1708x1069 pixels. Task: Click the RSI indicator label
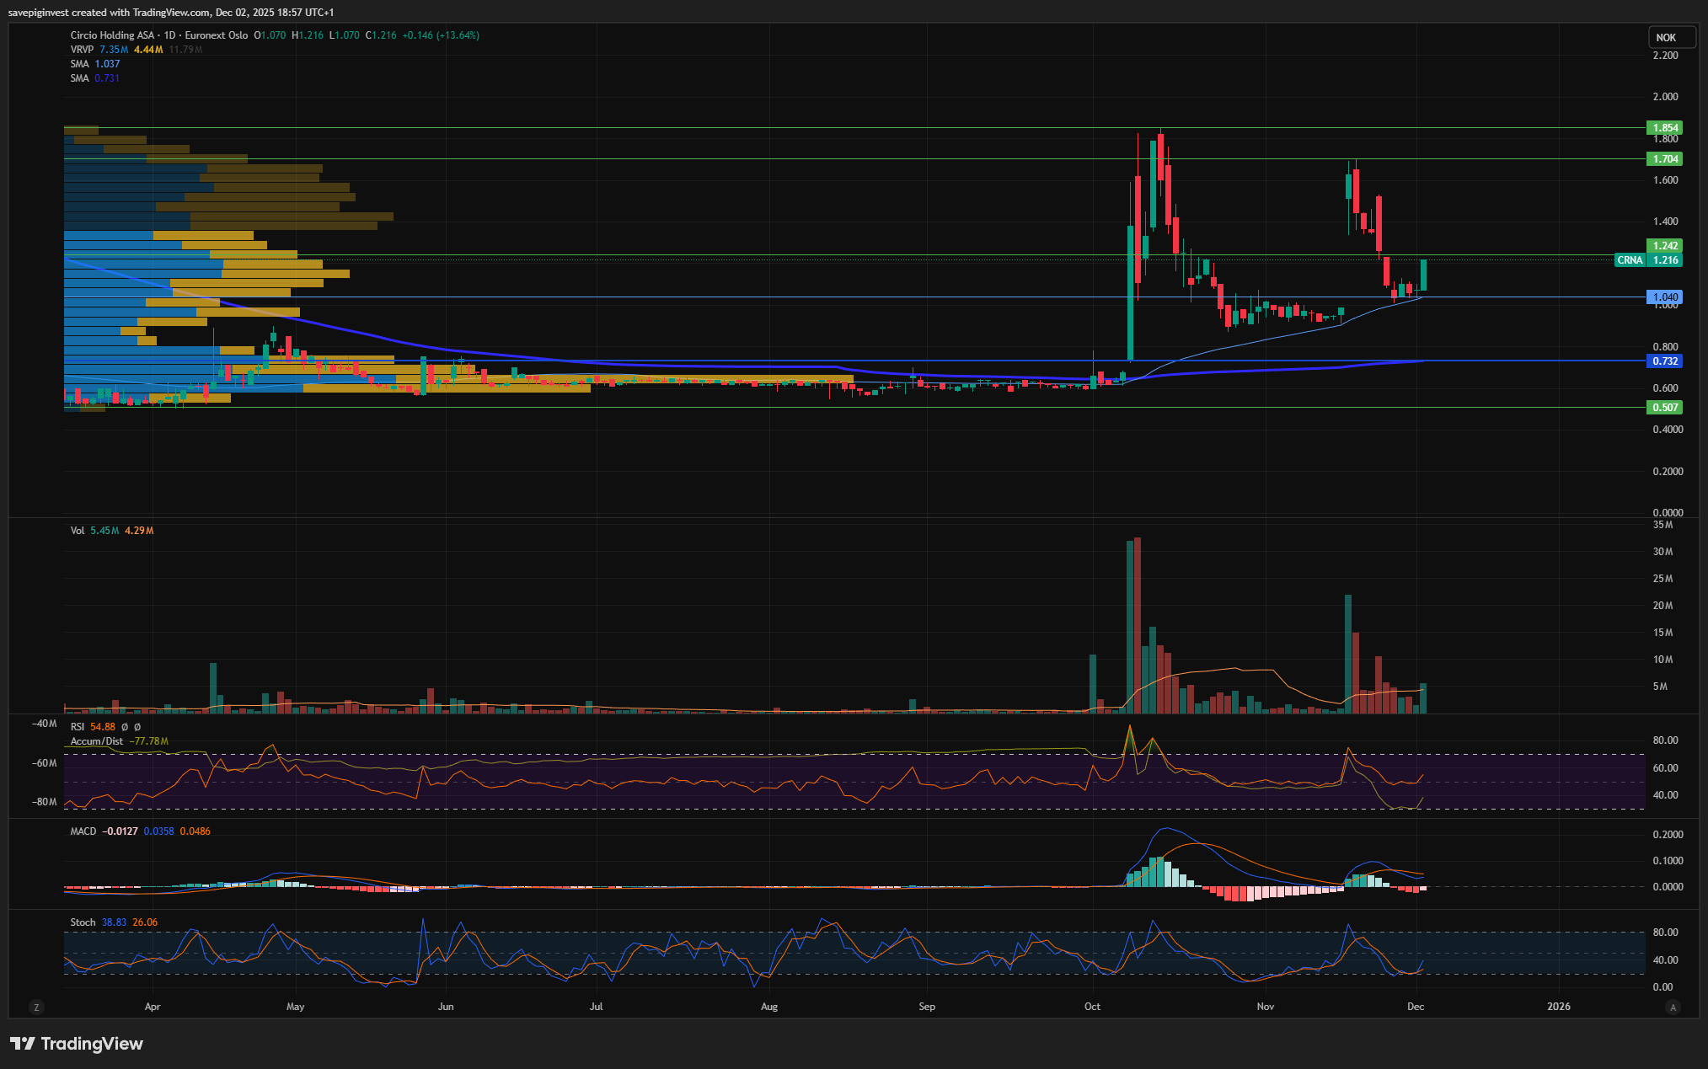pos(78,727)
